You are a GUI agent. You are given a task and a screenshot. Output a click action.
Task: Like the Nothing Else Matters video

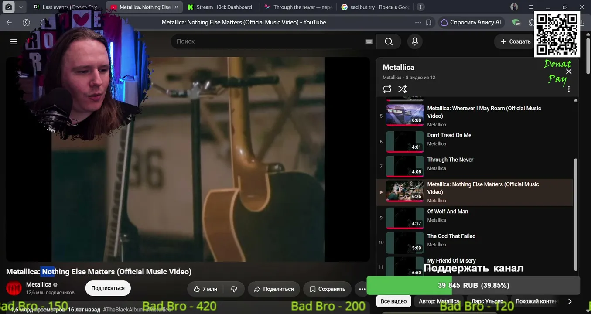(x=205, y=289)
